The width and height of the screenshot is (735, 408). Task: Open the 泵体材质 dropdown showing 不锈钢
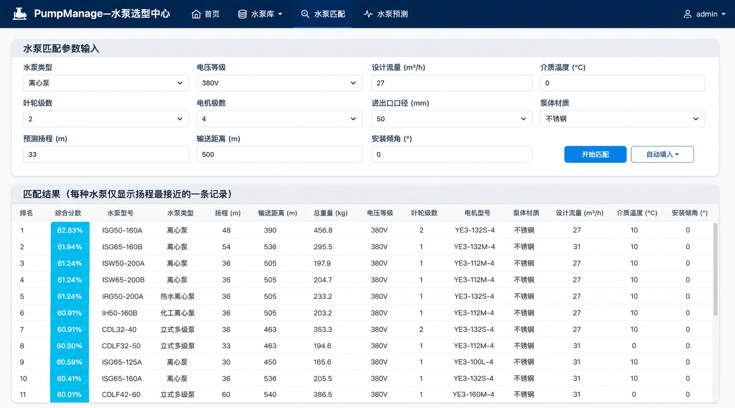(622, 119)
